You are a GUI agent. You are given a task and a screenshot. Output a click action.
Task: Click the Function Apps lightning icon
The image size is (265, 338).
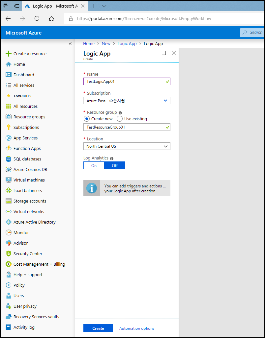pyautogui.click(x=9, y=148)
